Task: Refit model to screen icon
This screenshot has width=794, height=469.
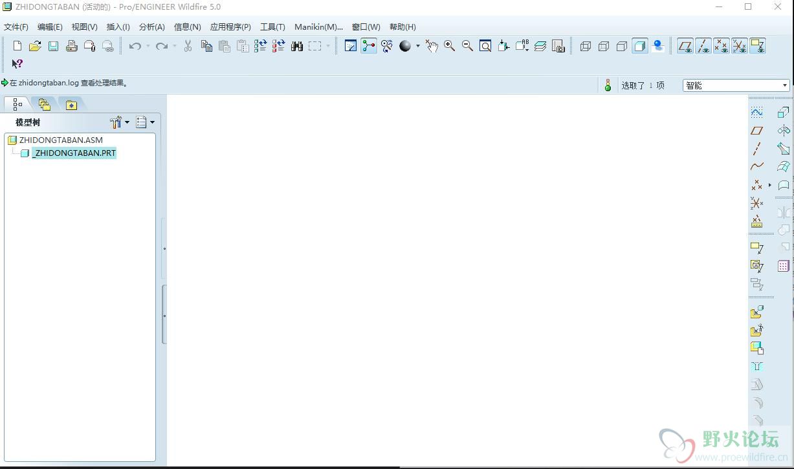Action: tap(485, 46)
